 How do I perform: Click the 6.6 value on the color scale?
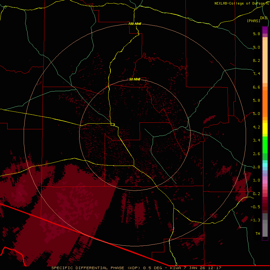click(256, 87)
